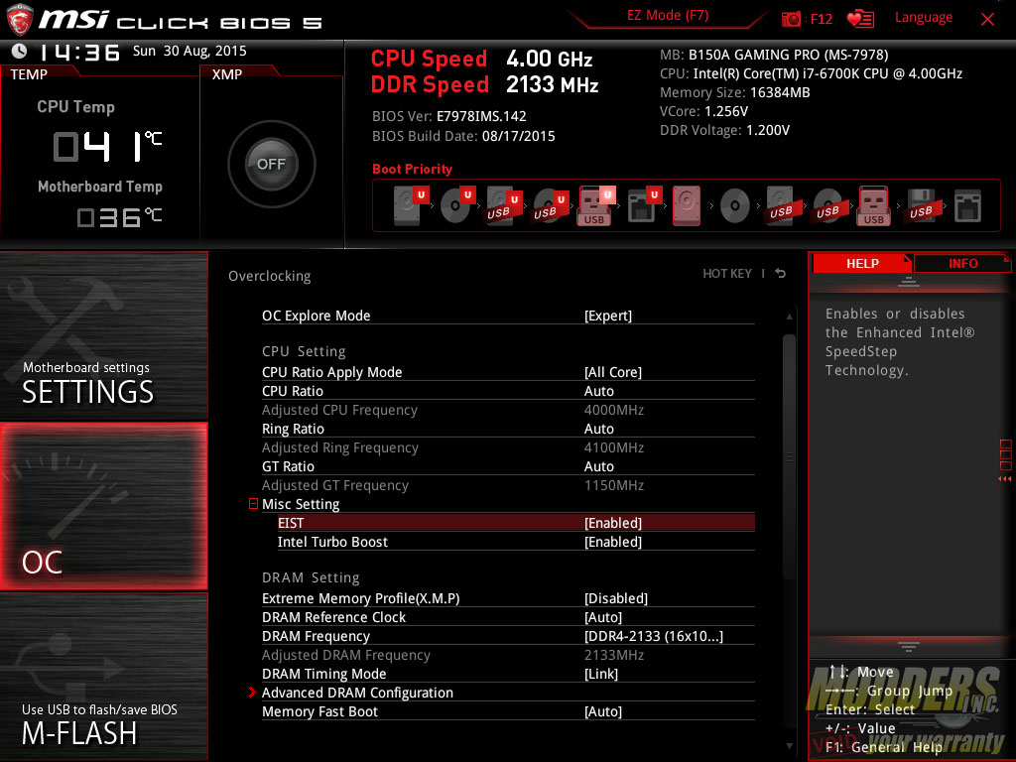The width and height of the screenshot is (1016, 762).
Task: Edit the CPU Ratio Auto value
Action: [x=598, y=391]
